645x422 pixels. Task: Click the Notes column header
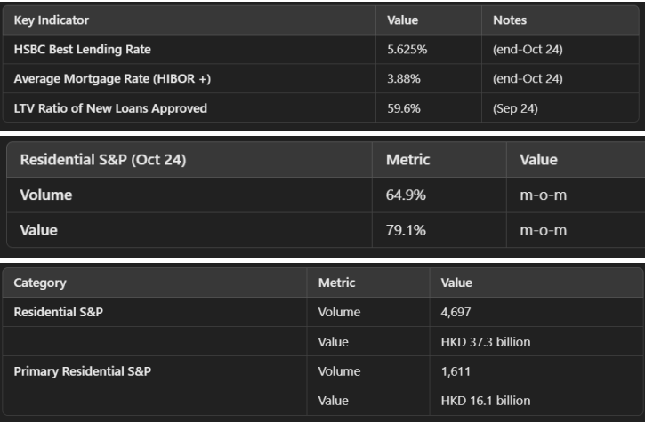(511, 20)
